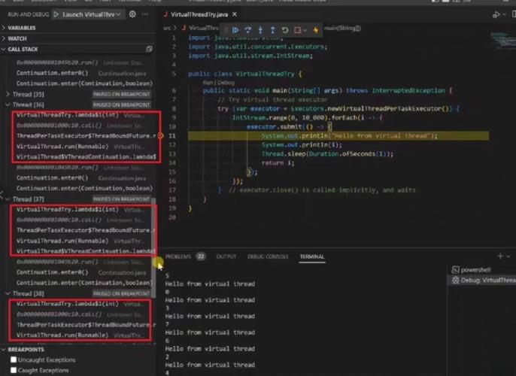516x376 pixels.
Task: Open the Launch VirtualThre configuration dropdown
Action: point(92,14)
